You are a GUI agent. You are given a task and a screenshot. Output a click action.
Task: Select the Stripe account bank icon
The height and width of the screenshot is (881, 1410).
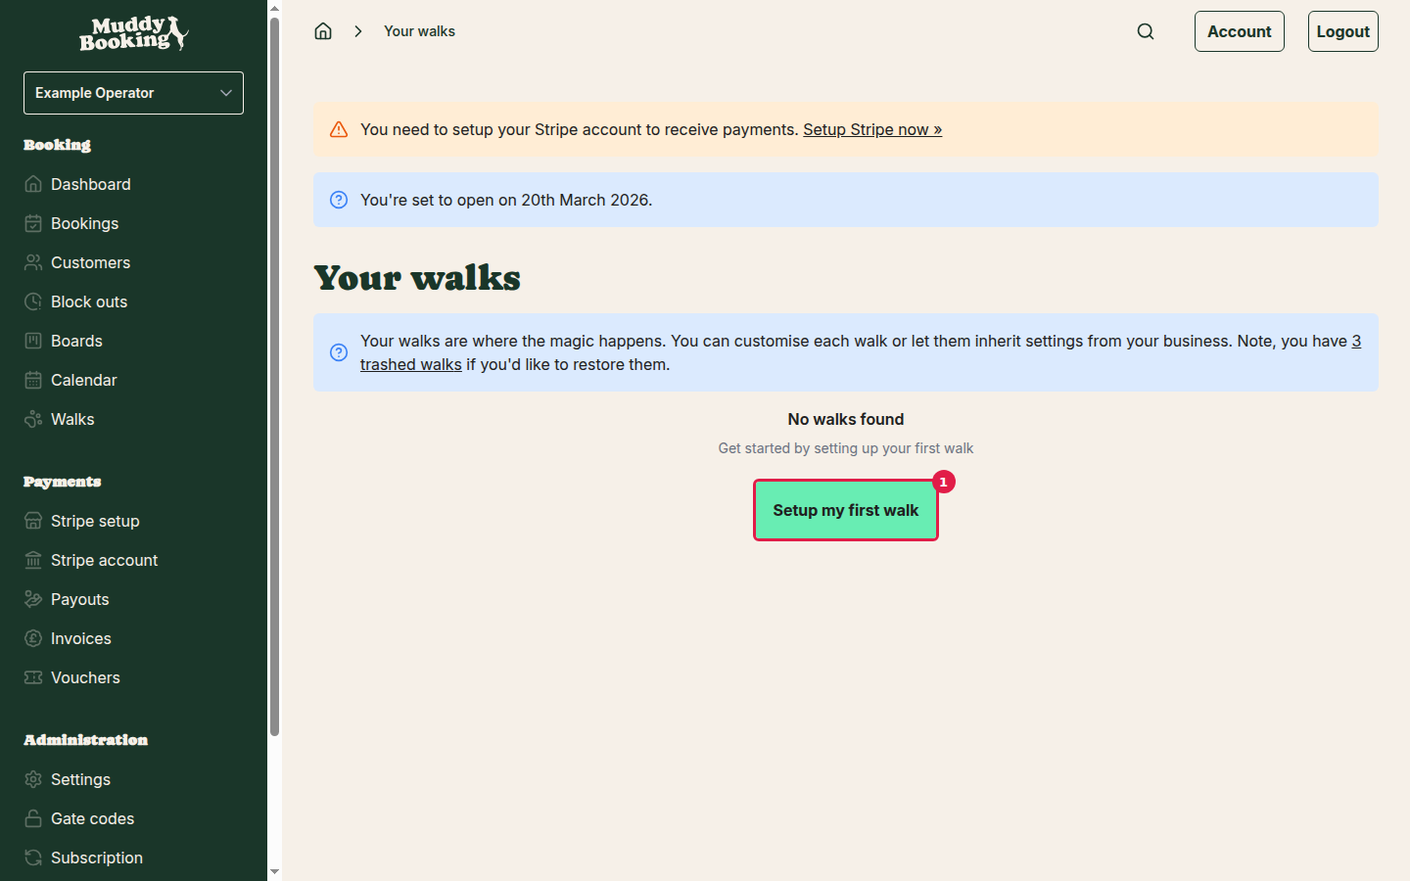point(32,560)
